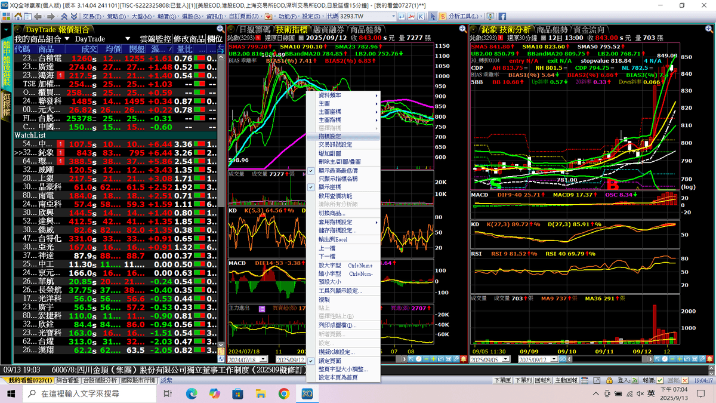Open 策略(D) menu
Viewport: 716px width, 403px height.
click(118, 16)
